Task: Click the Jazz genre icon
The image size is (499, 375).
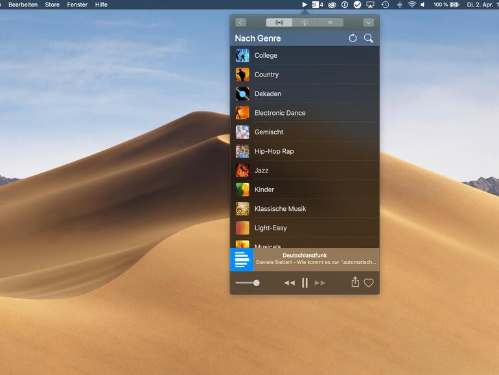Action: coord(242,171)
